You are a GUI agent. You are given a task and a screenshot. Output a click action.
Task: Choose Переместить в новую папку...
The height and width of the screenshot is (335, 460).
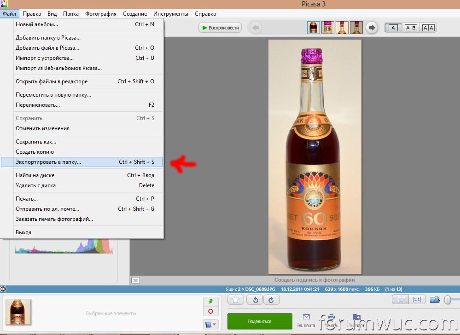point(82,95)
